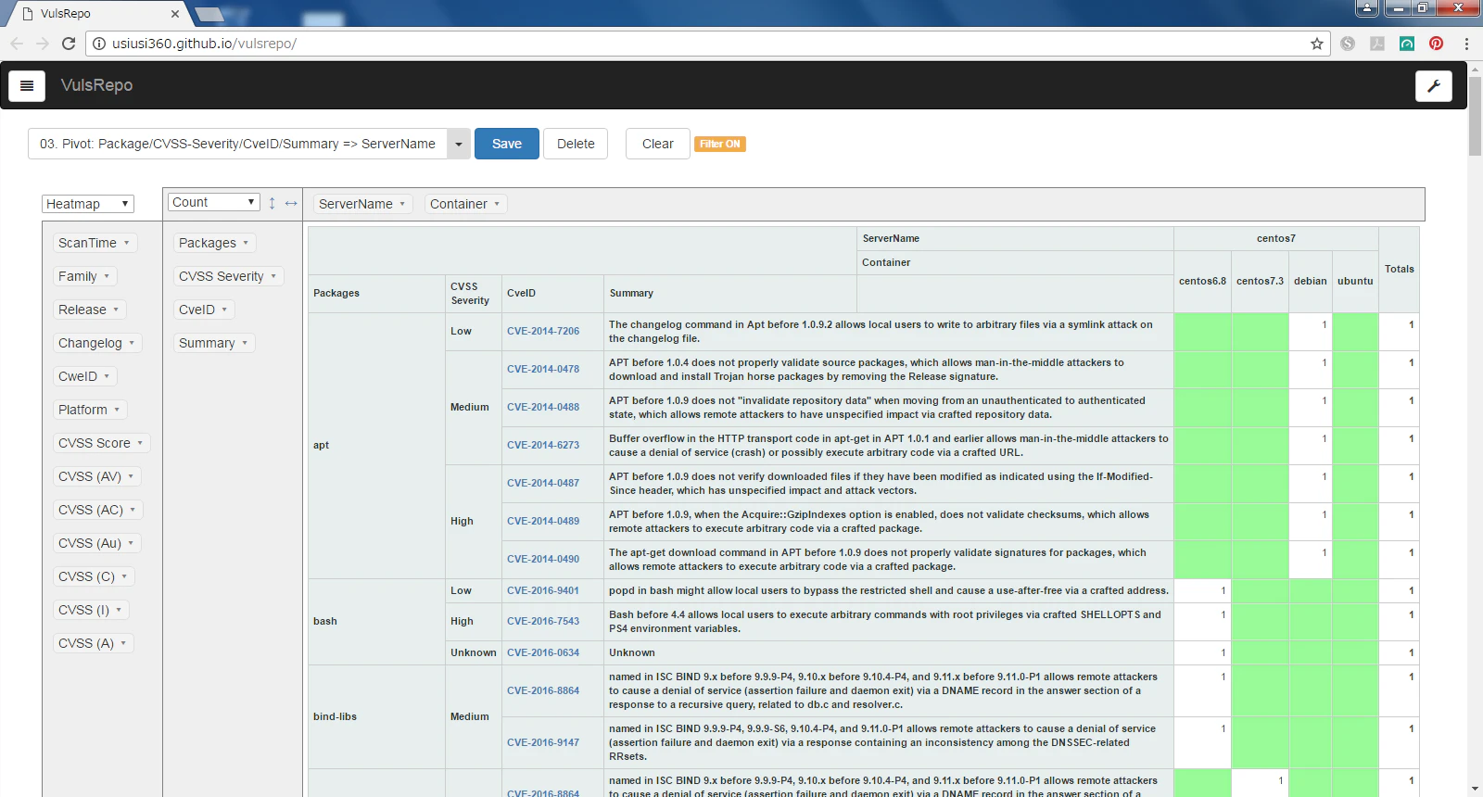
Task: Click the Delete button
Action: point(576,144)
